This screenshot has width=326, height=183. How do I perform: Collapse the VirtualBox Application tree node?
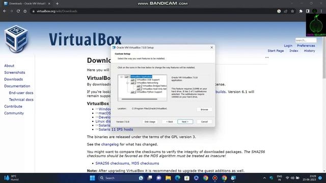point(121,77)
